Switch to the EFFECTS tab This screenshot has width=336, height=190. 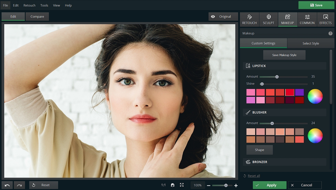pos(326,20)
